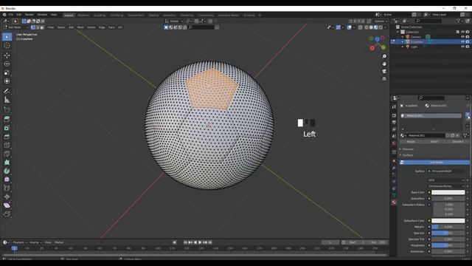Jump to the timeline end frame button
The width and height of the screenshot is (472, 266).
tap(210, 242)
